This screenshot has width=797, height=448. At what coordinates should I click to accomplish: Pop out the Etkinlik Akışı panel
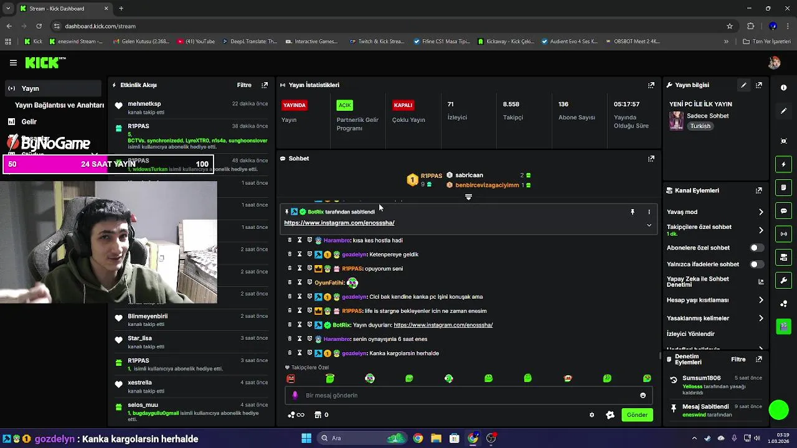[265, 85]
